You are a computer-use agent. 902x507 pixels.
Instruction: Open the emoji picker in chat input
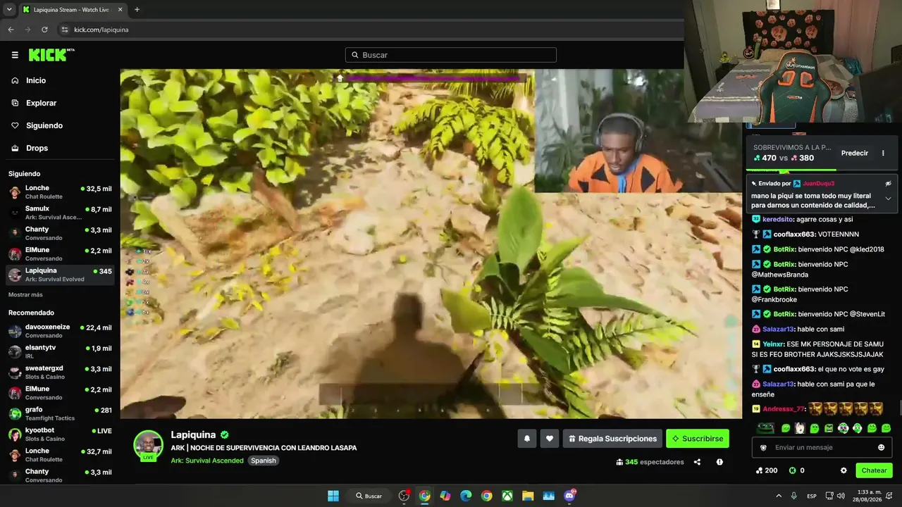(881, 447)
